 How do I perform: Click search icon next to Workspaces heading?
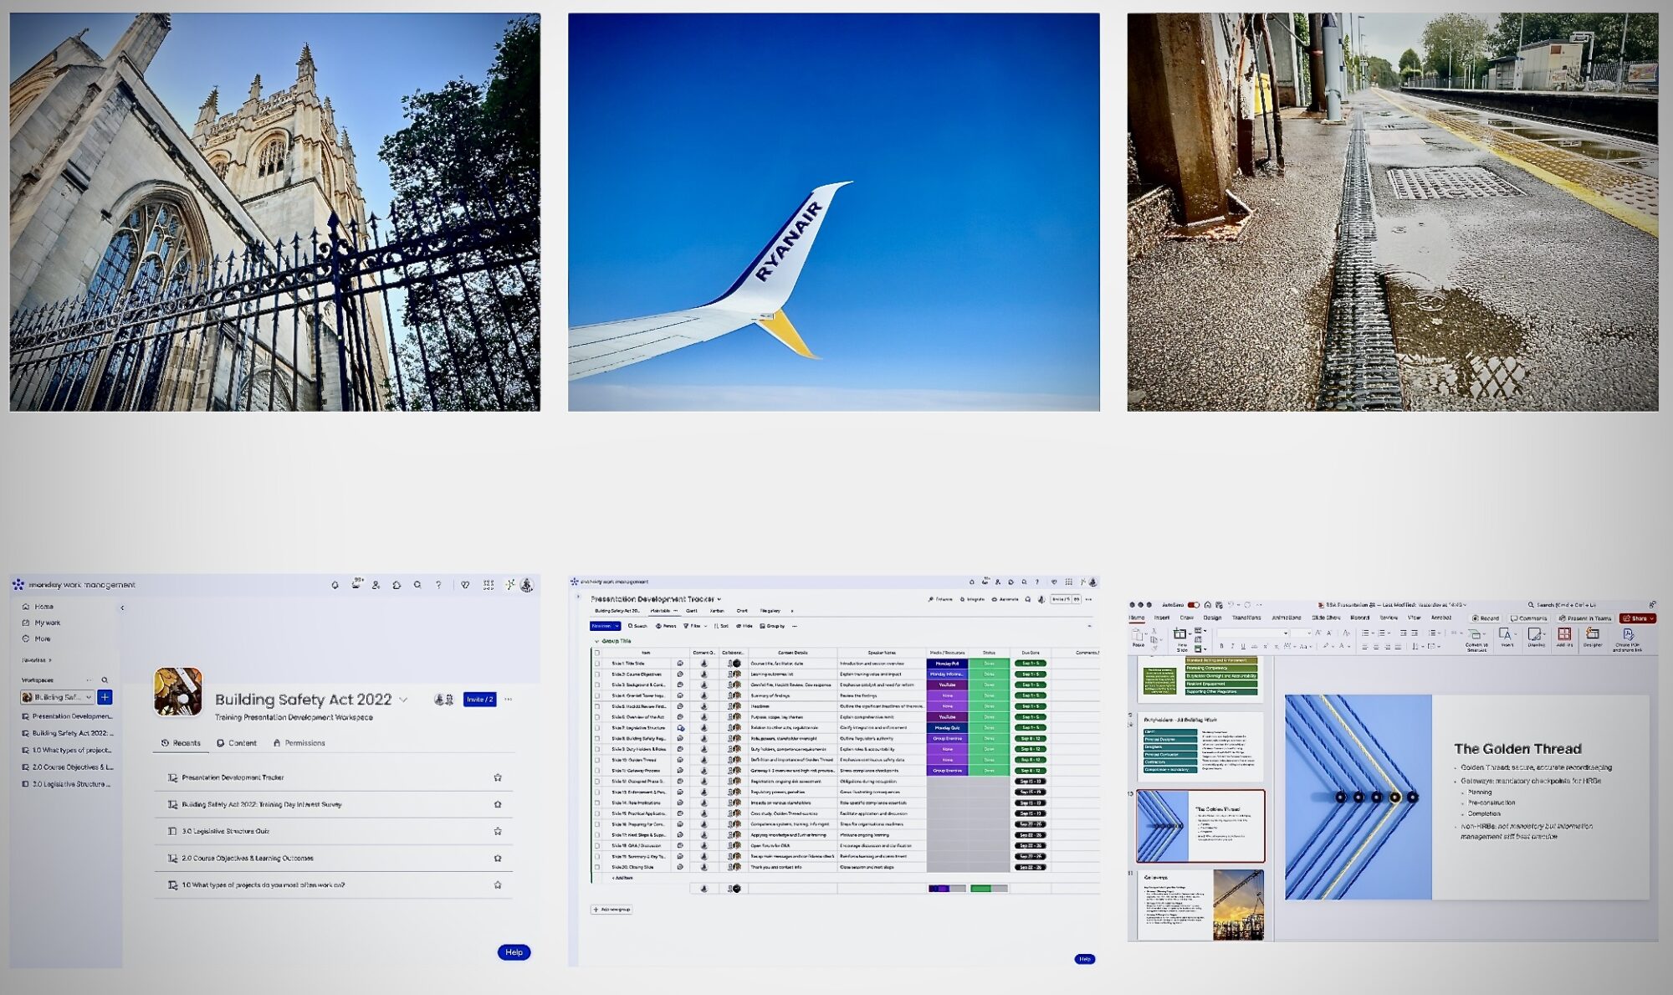click(x=105, y=680)
